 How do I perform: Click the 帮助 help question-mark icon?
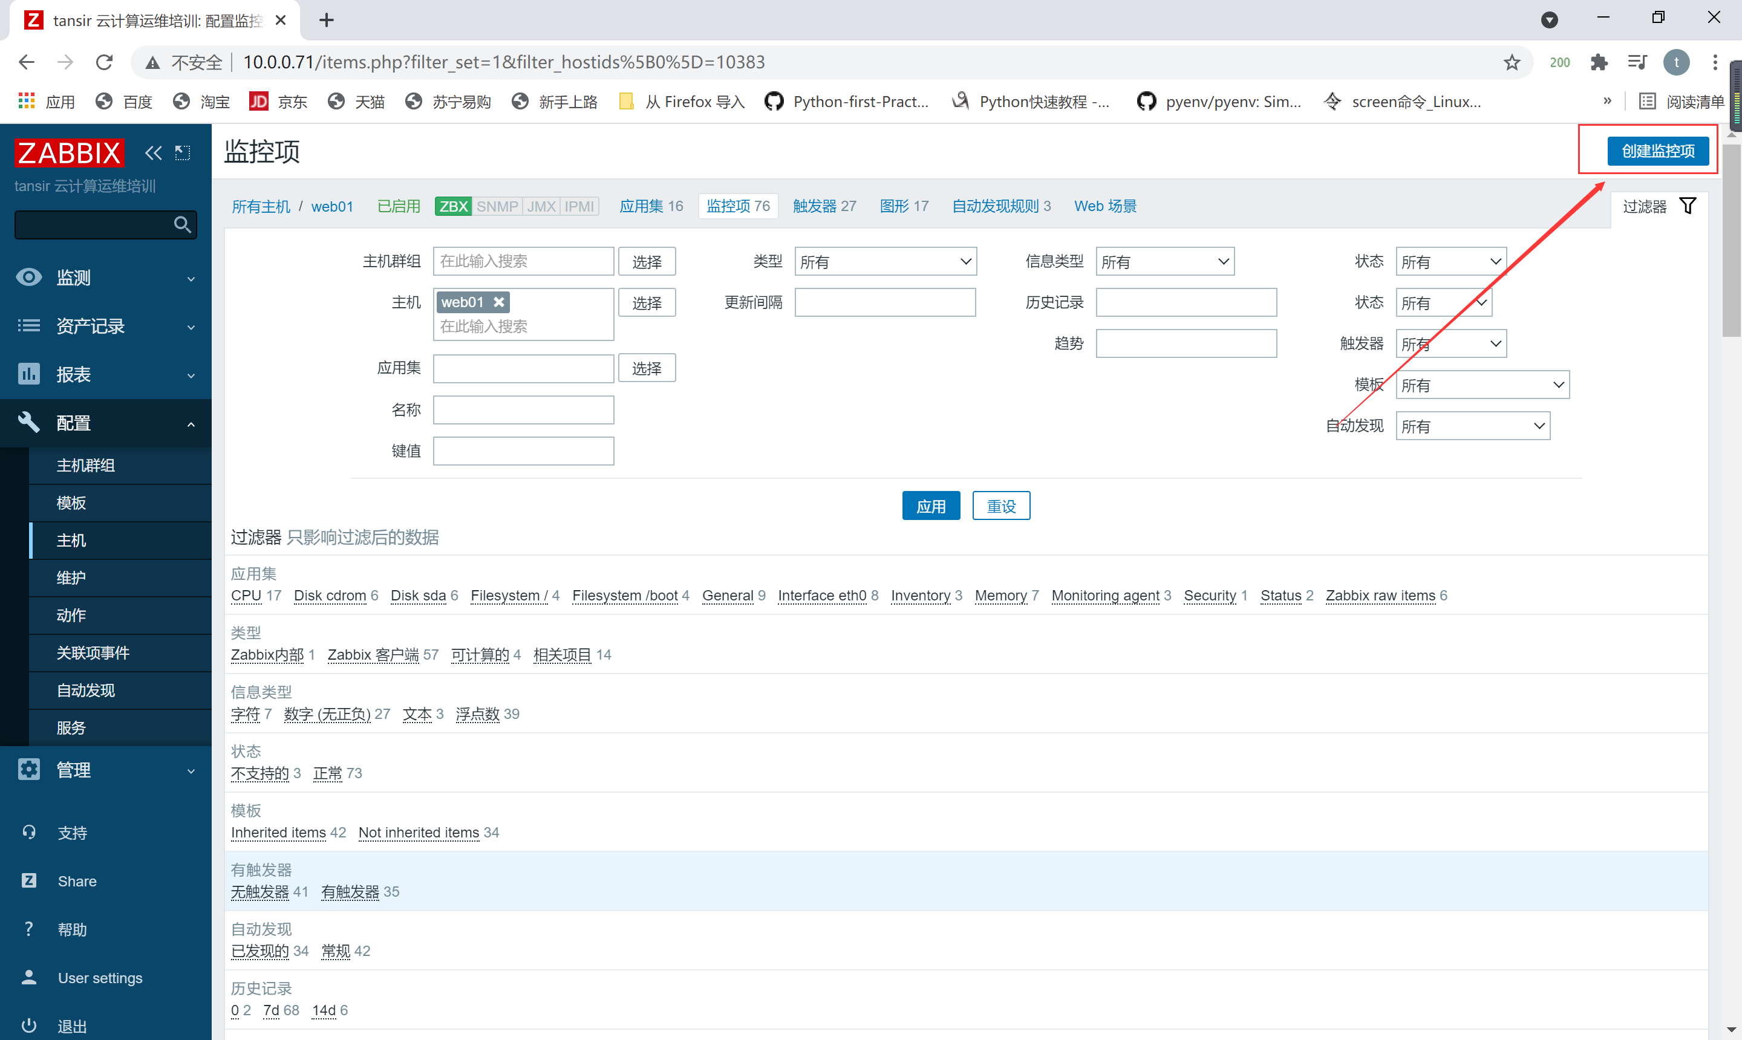pyautogui.click(x=29, y=929)
